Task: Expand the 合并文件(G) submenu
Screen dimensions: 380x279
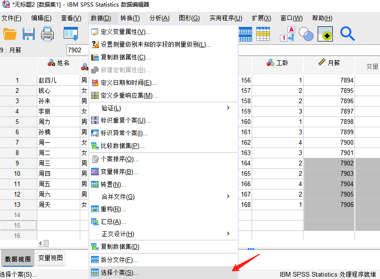Action: (163, 197)
